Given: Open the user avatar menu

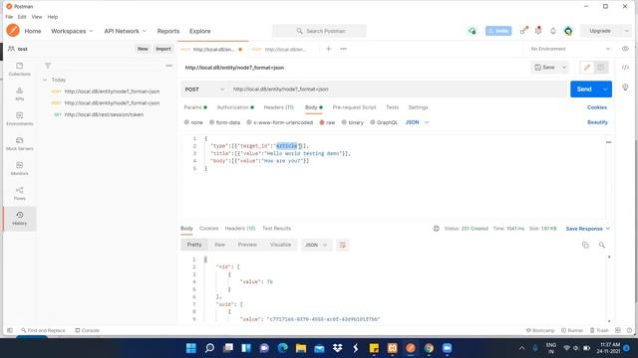Looking at the screenshot, I should tap(568, 31).
